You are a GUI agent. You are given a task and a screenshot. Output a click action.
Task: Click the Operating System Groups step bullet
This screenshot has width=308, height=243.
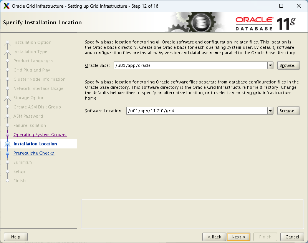pyautogui.click(x=7, y=135)
